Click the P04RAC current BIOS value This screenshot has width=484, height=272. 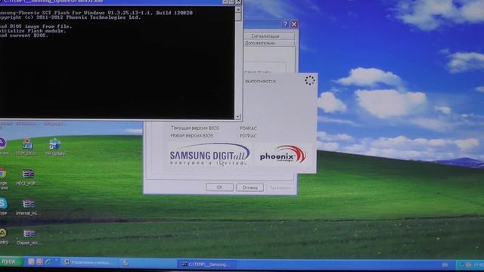coord(248,128)
